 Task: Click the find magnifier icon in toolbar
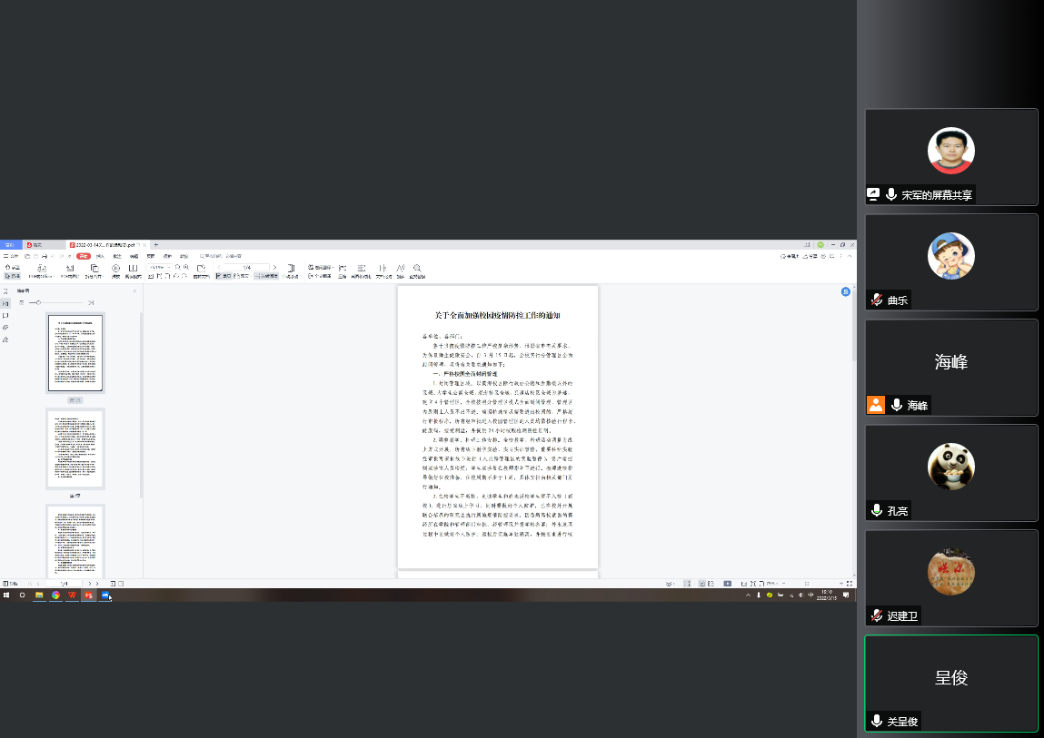(417, 269)
